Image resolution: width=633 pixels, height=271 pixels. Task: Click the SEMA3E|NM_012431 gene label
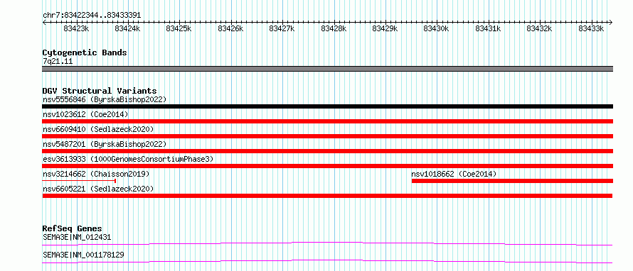pyautogui.click(x=77, y=237)
